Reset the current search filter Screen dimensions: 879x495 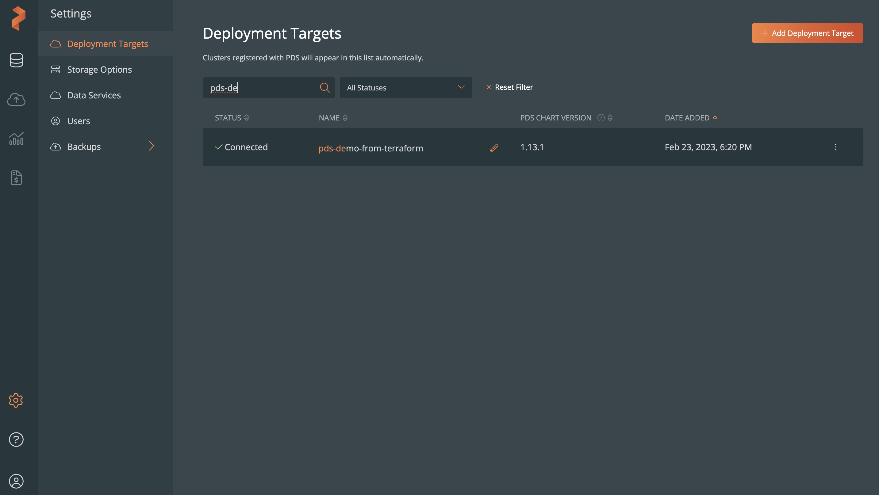point(509,87)
